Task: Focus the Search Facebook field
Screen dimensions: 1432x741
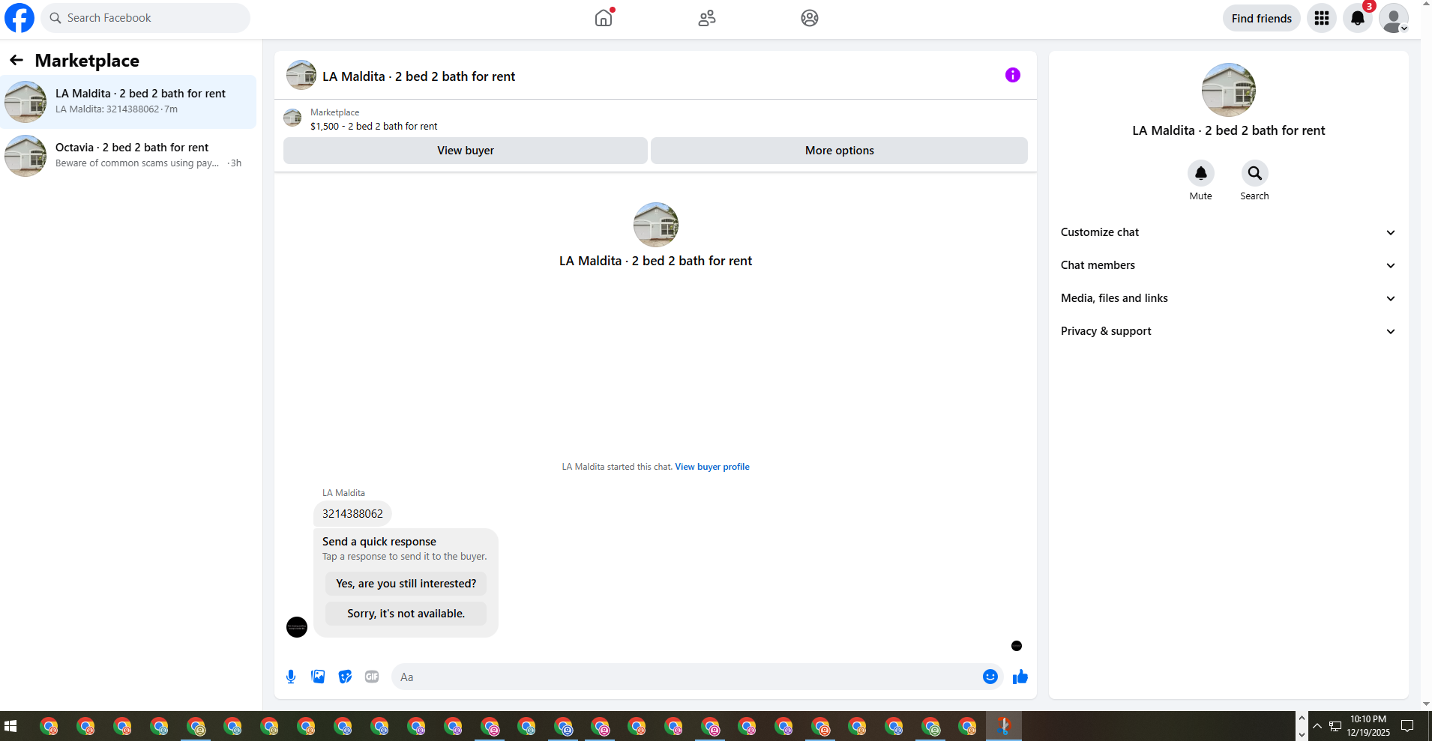Action: point(145,18)
